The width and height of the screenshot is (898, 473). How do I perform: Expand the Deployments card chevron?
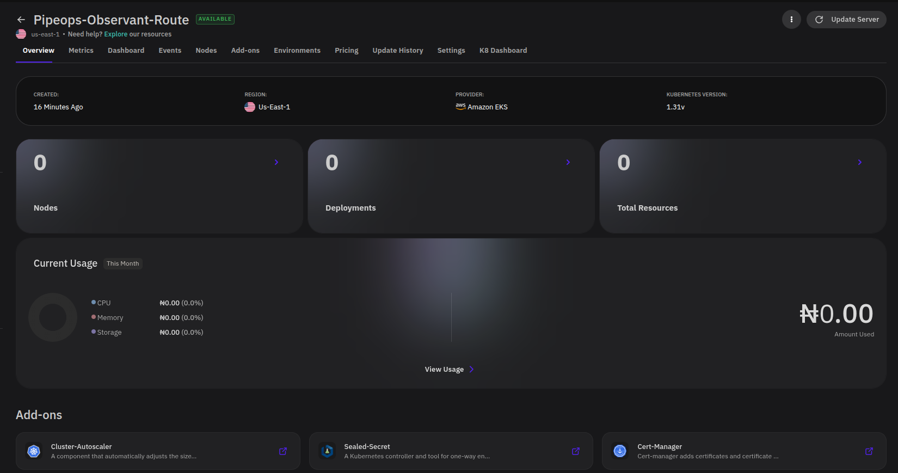(x=568, y=162)
